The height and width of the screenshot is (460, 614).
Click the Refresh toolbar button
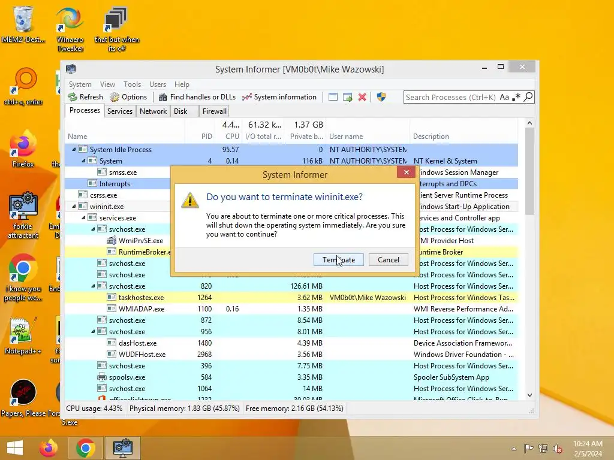click(x=85, y=97)
